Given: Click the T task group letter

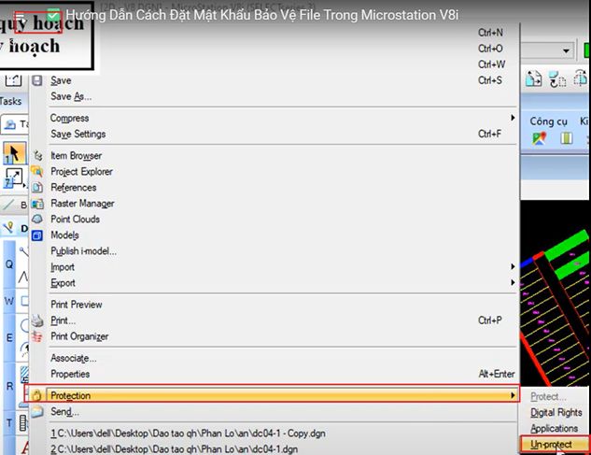Looking at the screenshot, I should pyautogui.click(x=9, y=423).
